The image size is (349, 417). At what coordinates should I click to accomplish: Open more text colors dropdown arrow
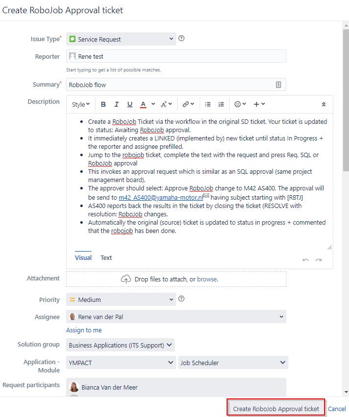(153, 104)
